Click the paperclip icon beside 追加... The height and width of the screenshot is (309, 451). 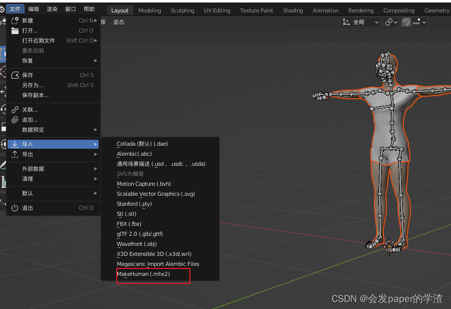pyautogui.click(x=15, y=120)
